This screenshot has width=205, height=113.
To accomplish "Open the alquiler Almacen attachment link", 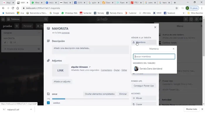I will point(79,67).
